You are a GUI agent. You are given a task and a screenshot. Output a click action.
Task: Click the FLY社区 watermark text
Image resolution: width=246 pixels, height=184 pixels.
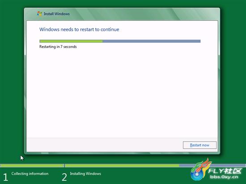coord(225,171)
